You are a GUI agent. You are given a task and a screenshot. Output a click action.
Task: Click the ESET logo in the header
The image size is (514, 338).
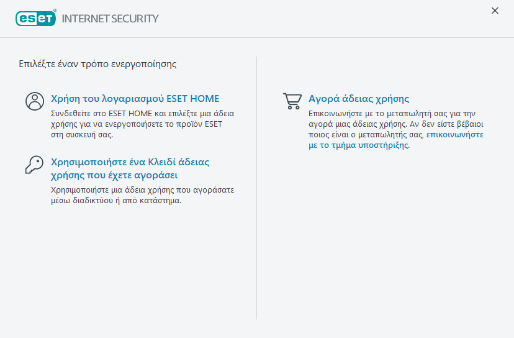pos(35,18)
